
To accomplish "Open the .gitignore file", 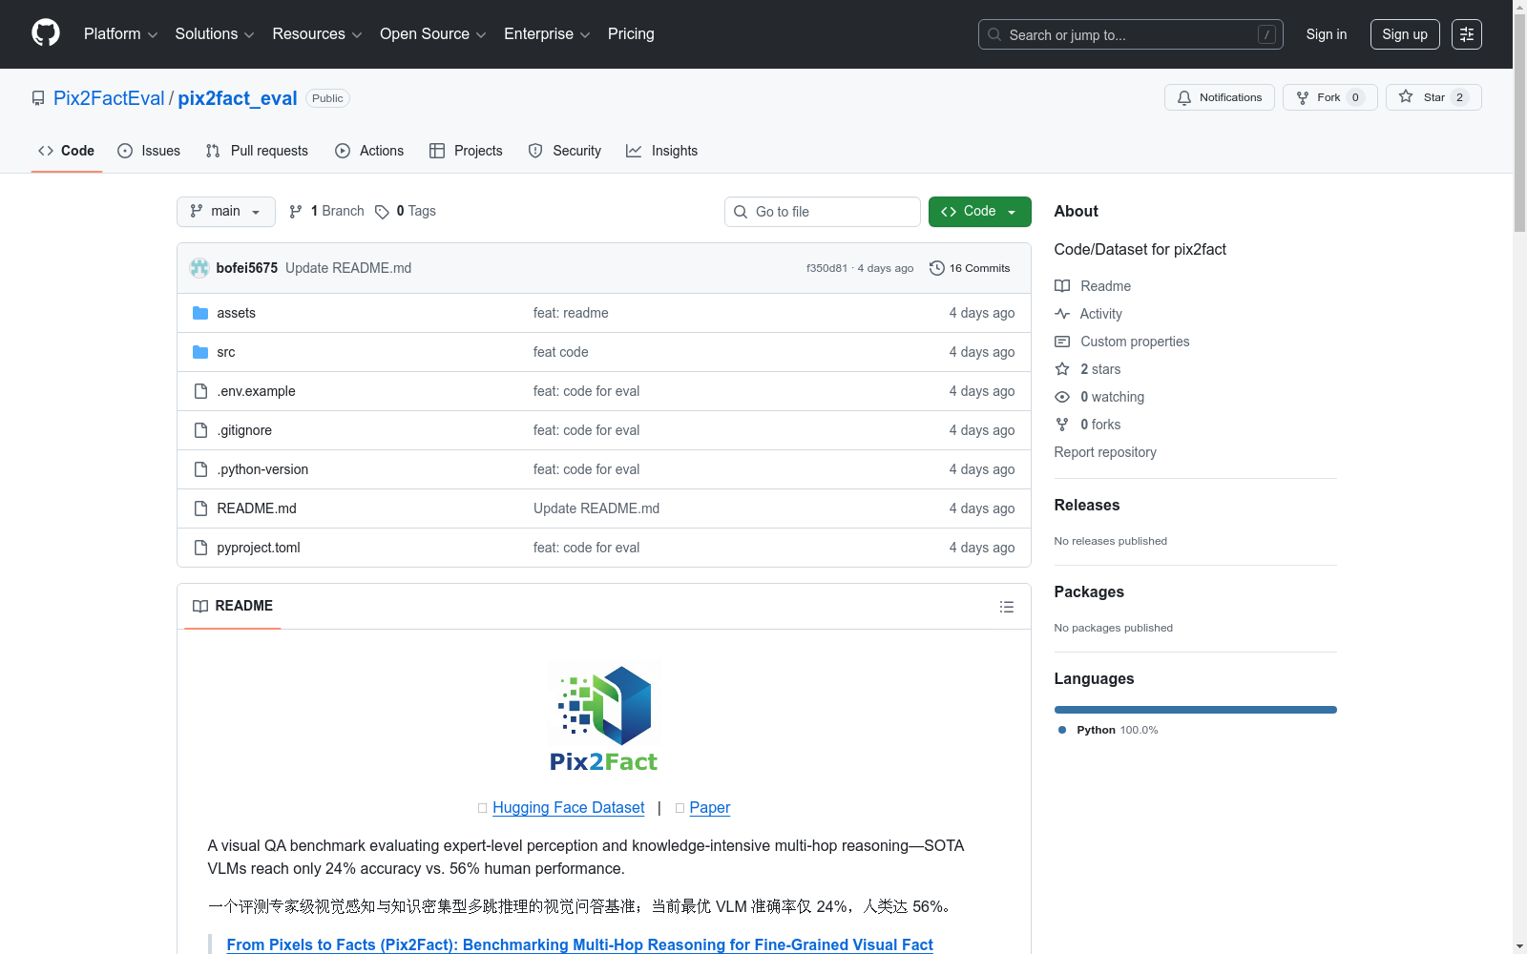I will pyautogui.click(x=244, y=430).
